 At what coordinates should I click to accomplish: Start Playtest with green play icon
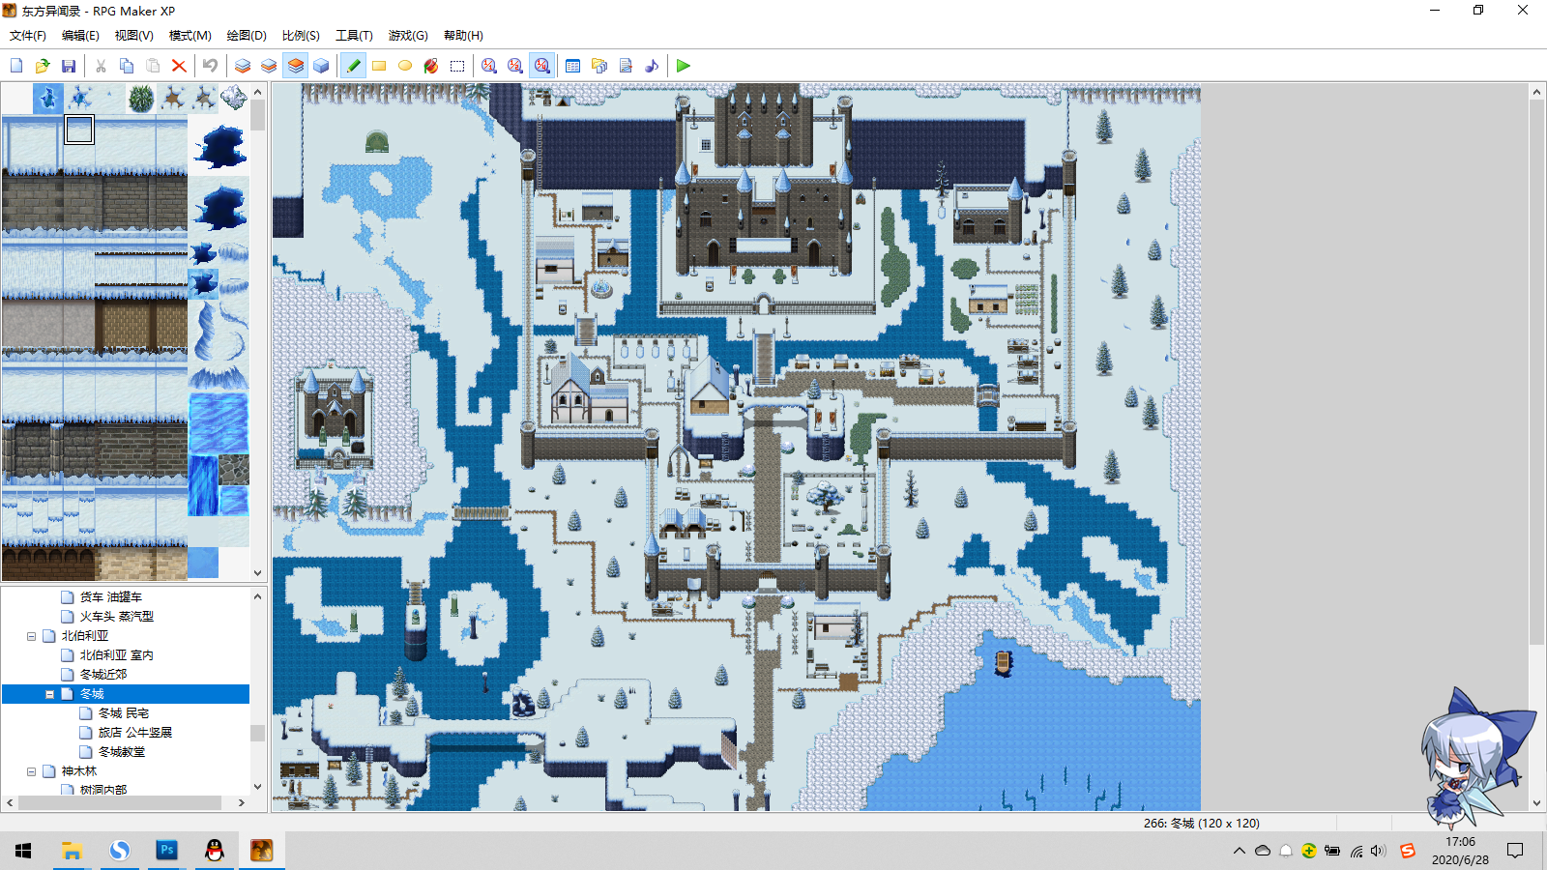pyautogui.click(x=684, y=66)
